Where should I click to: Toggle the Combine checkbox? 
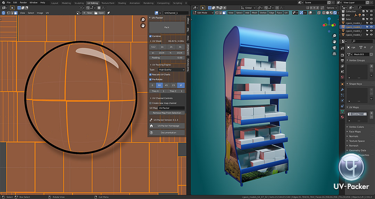pyautogui.click(x=150, y=36)
